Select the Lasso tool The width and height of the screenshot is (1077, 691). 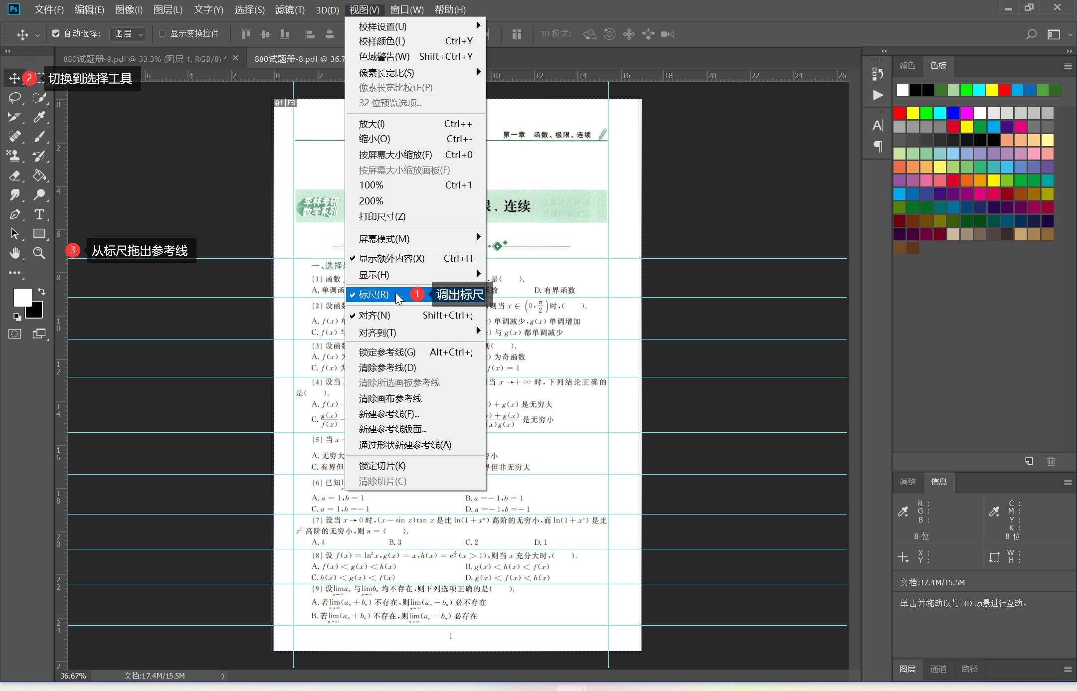click(x=15, y=98)
